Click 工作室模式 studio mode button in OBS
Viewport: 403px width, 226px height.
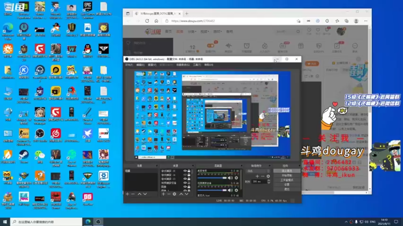(287, 180)
